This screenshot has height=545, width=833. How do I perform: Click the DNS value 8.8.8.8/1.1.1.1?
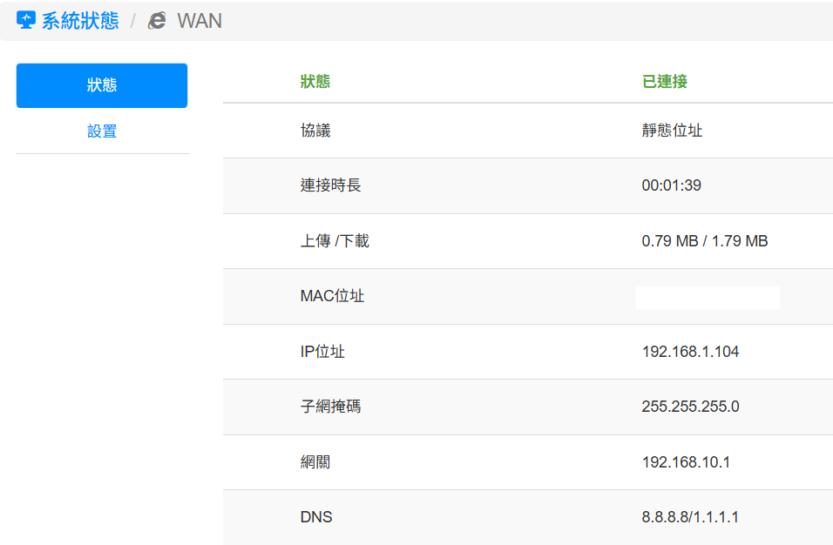[x=690, y=517]
